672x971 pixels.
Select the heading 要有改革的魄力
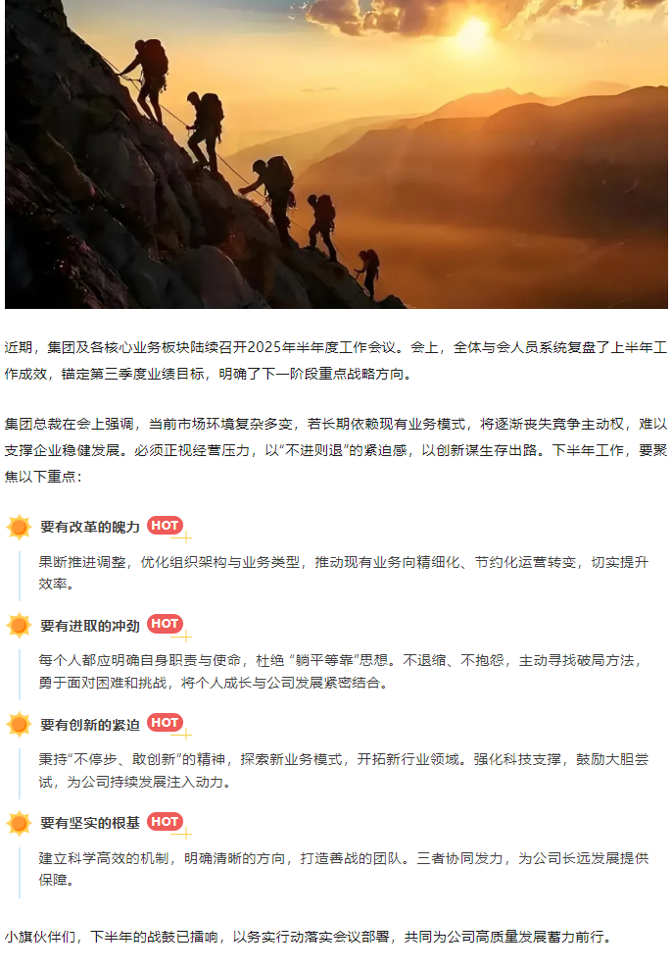[90, 527]
